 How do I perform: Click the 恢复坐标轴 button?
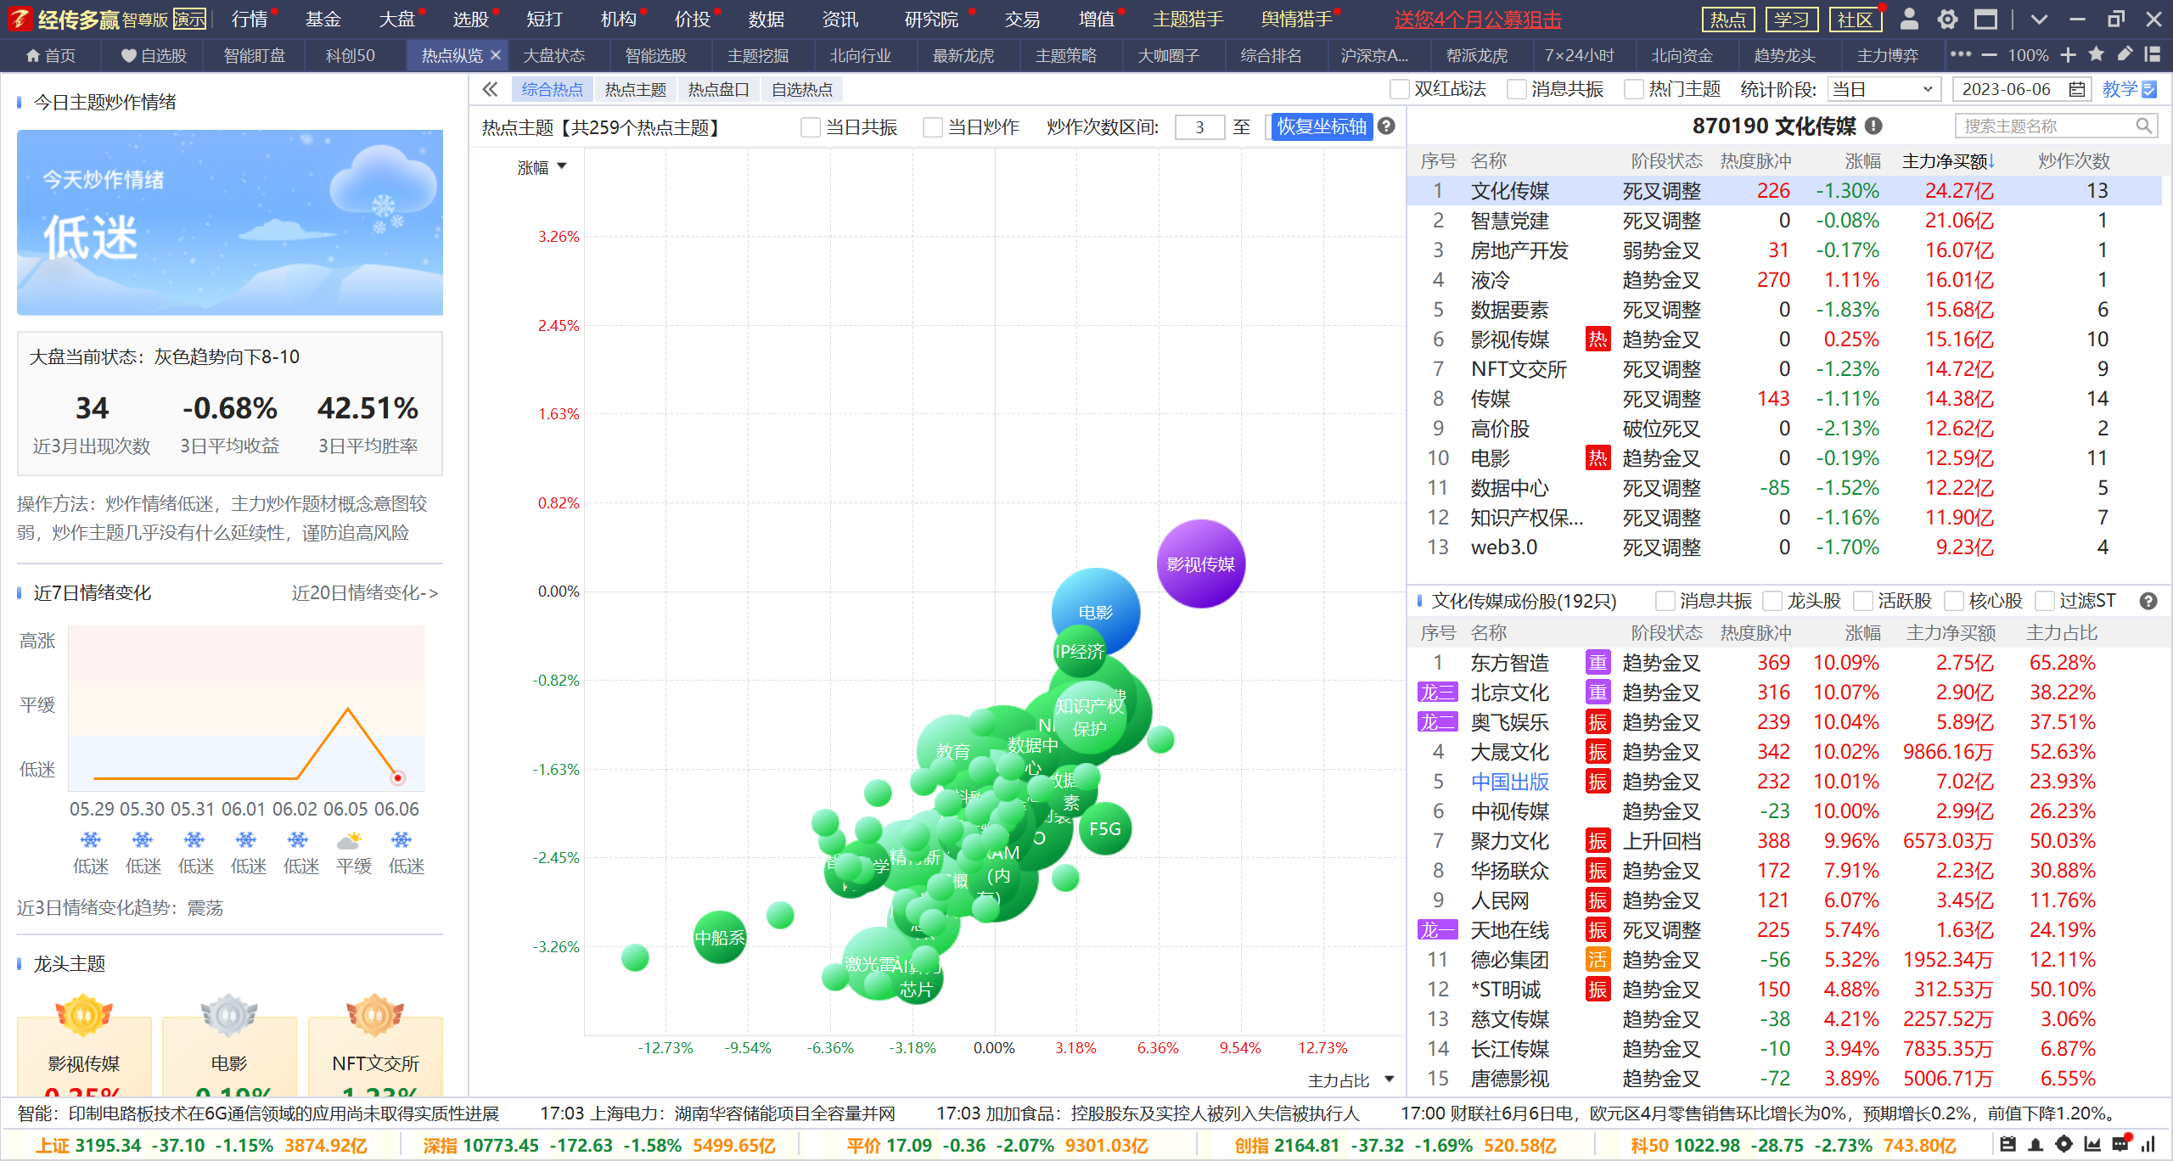[1322, 126]
